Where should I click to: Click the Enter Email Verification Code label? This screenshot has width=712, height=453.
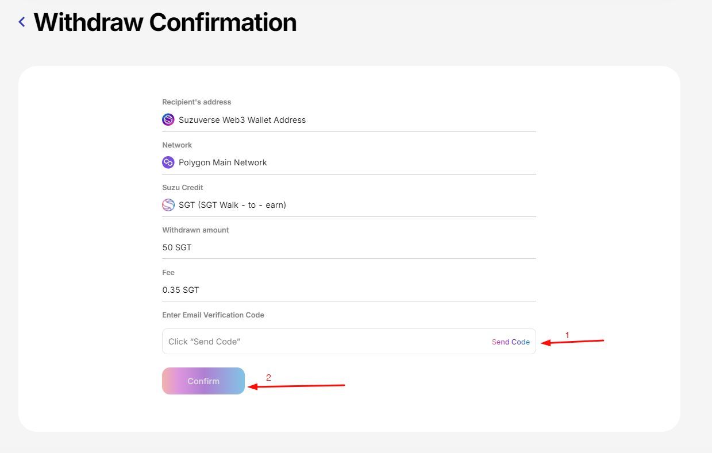coord(213,315)
